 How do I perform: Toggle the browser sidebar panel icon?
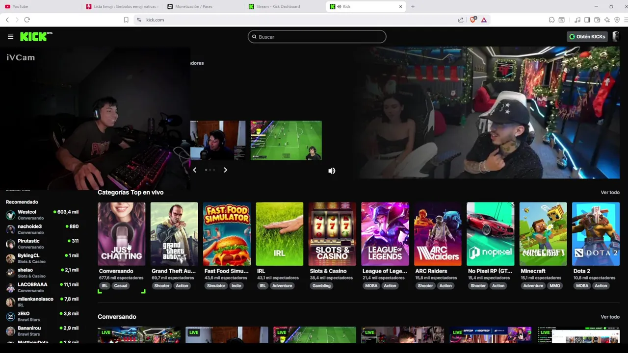pyautogui.click(x=587, y=20)
